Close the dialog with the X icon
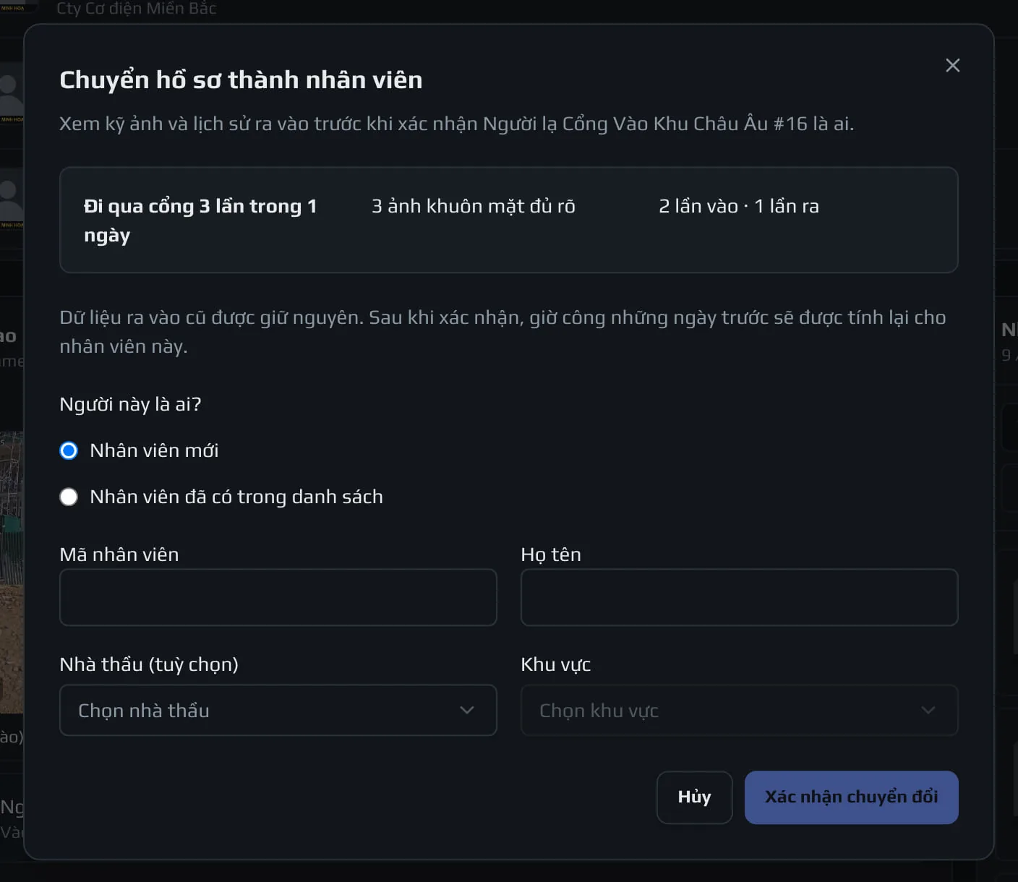 pos(952,66)
